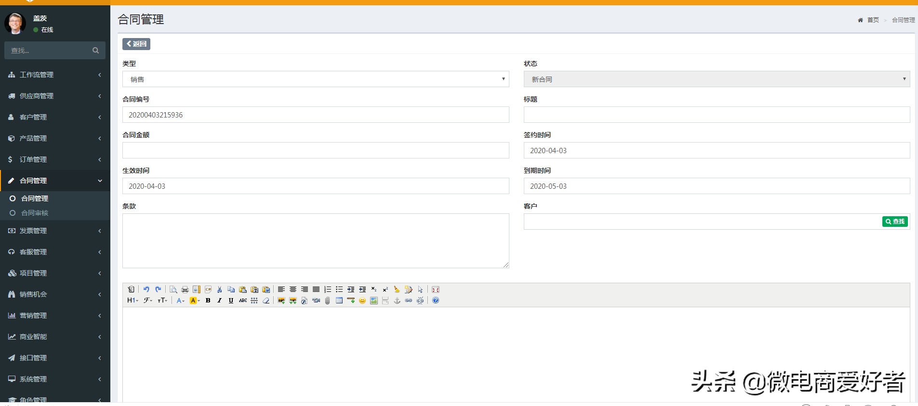Open line height options
This screenshot has width=918, height=406.
click(254, 301)
